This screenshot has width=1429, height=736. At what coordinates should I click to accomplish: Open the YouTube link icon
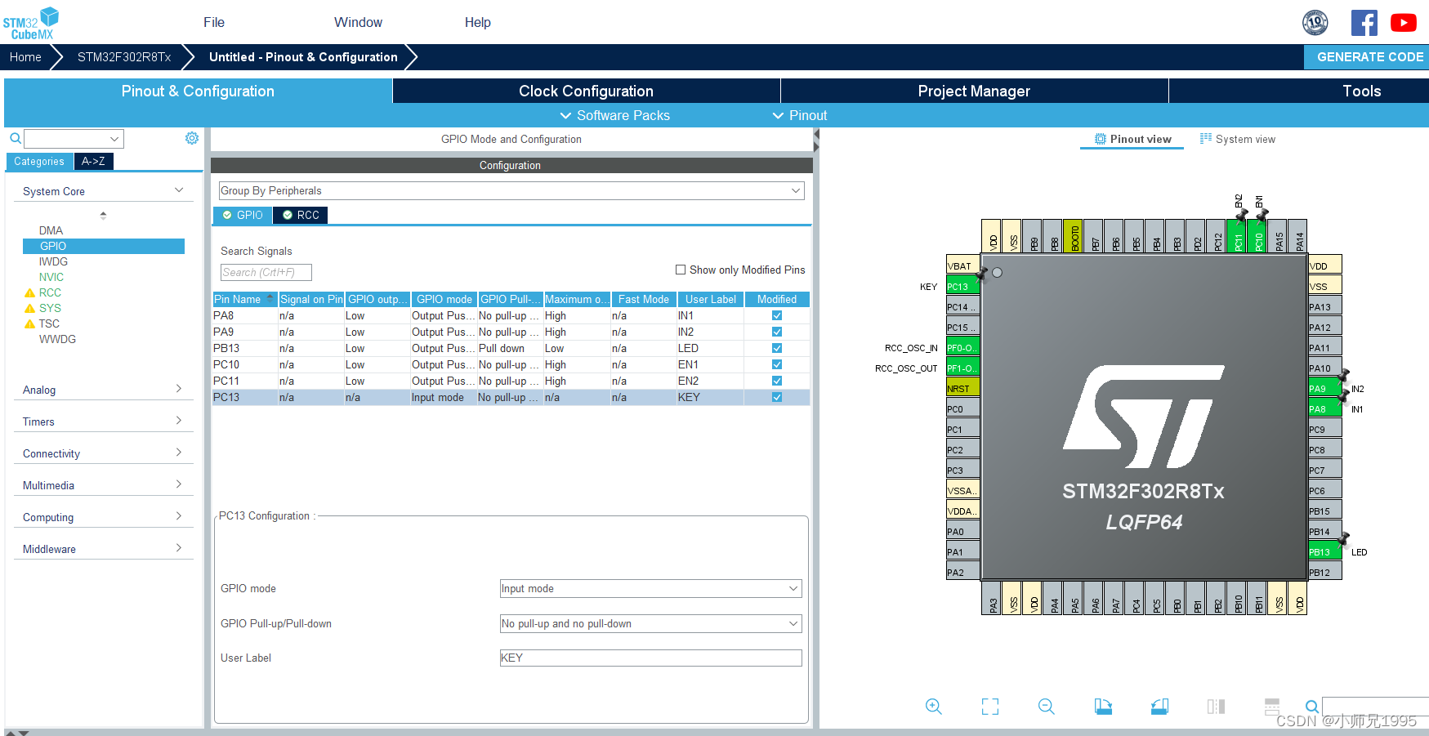coord(1404,23)
